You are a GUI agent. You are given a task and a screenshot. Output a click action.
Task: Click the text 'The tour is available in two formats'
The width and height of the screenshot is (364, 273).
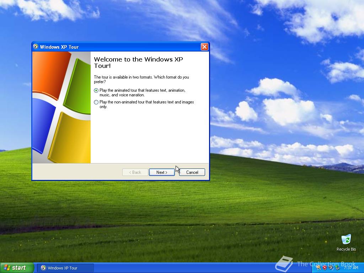coord(123,77)
